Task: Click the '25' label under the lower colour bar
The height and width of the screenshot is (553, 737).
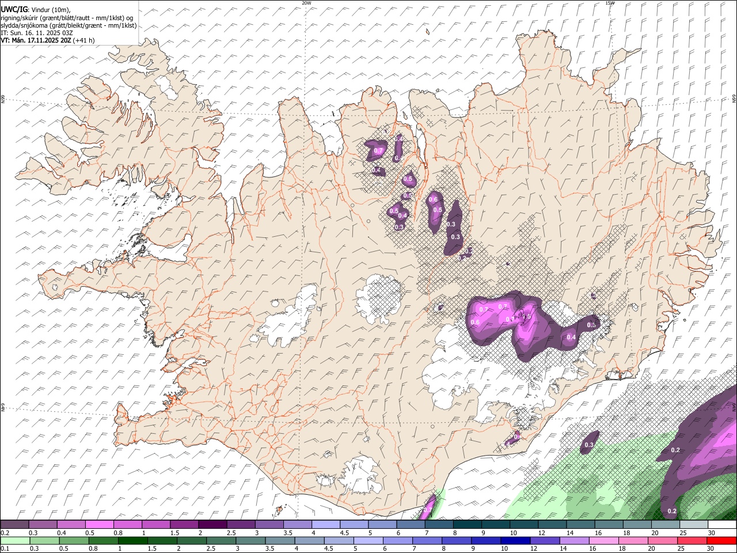Action: pos(681,548)
